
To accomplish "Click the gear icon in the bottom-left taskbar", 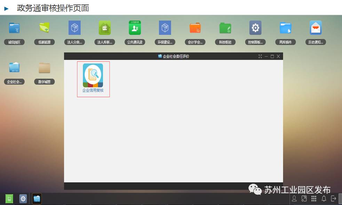I will point(23,199).
